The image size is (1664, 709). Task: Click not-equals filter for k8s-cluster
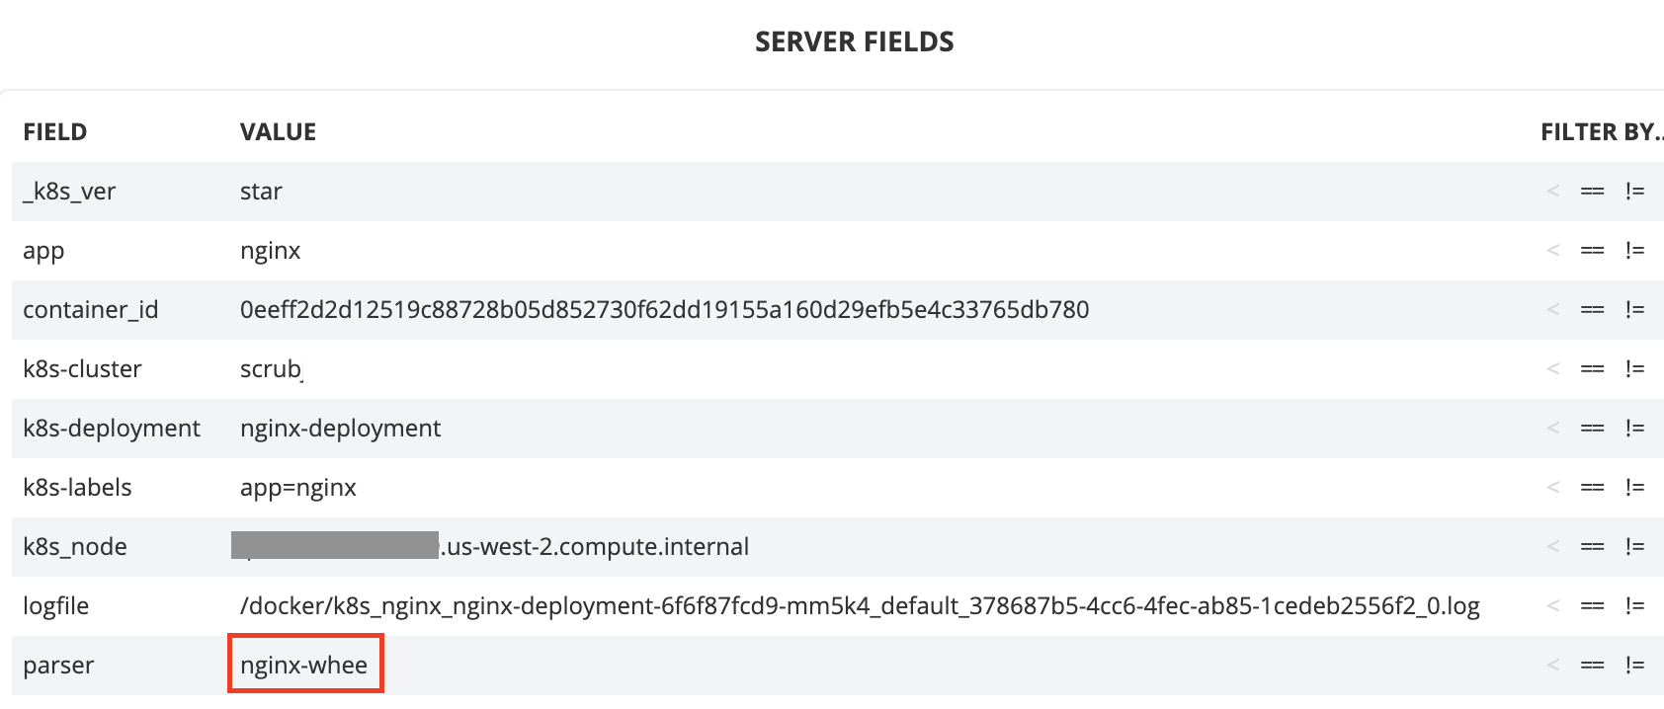point(1634,369)
